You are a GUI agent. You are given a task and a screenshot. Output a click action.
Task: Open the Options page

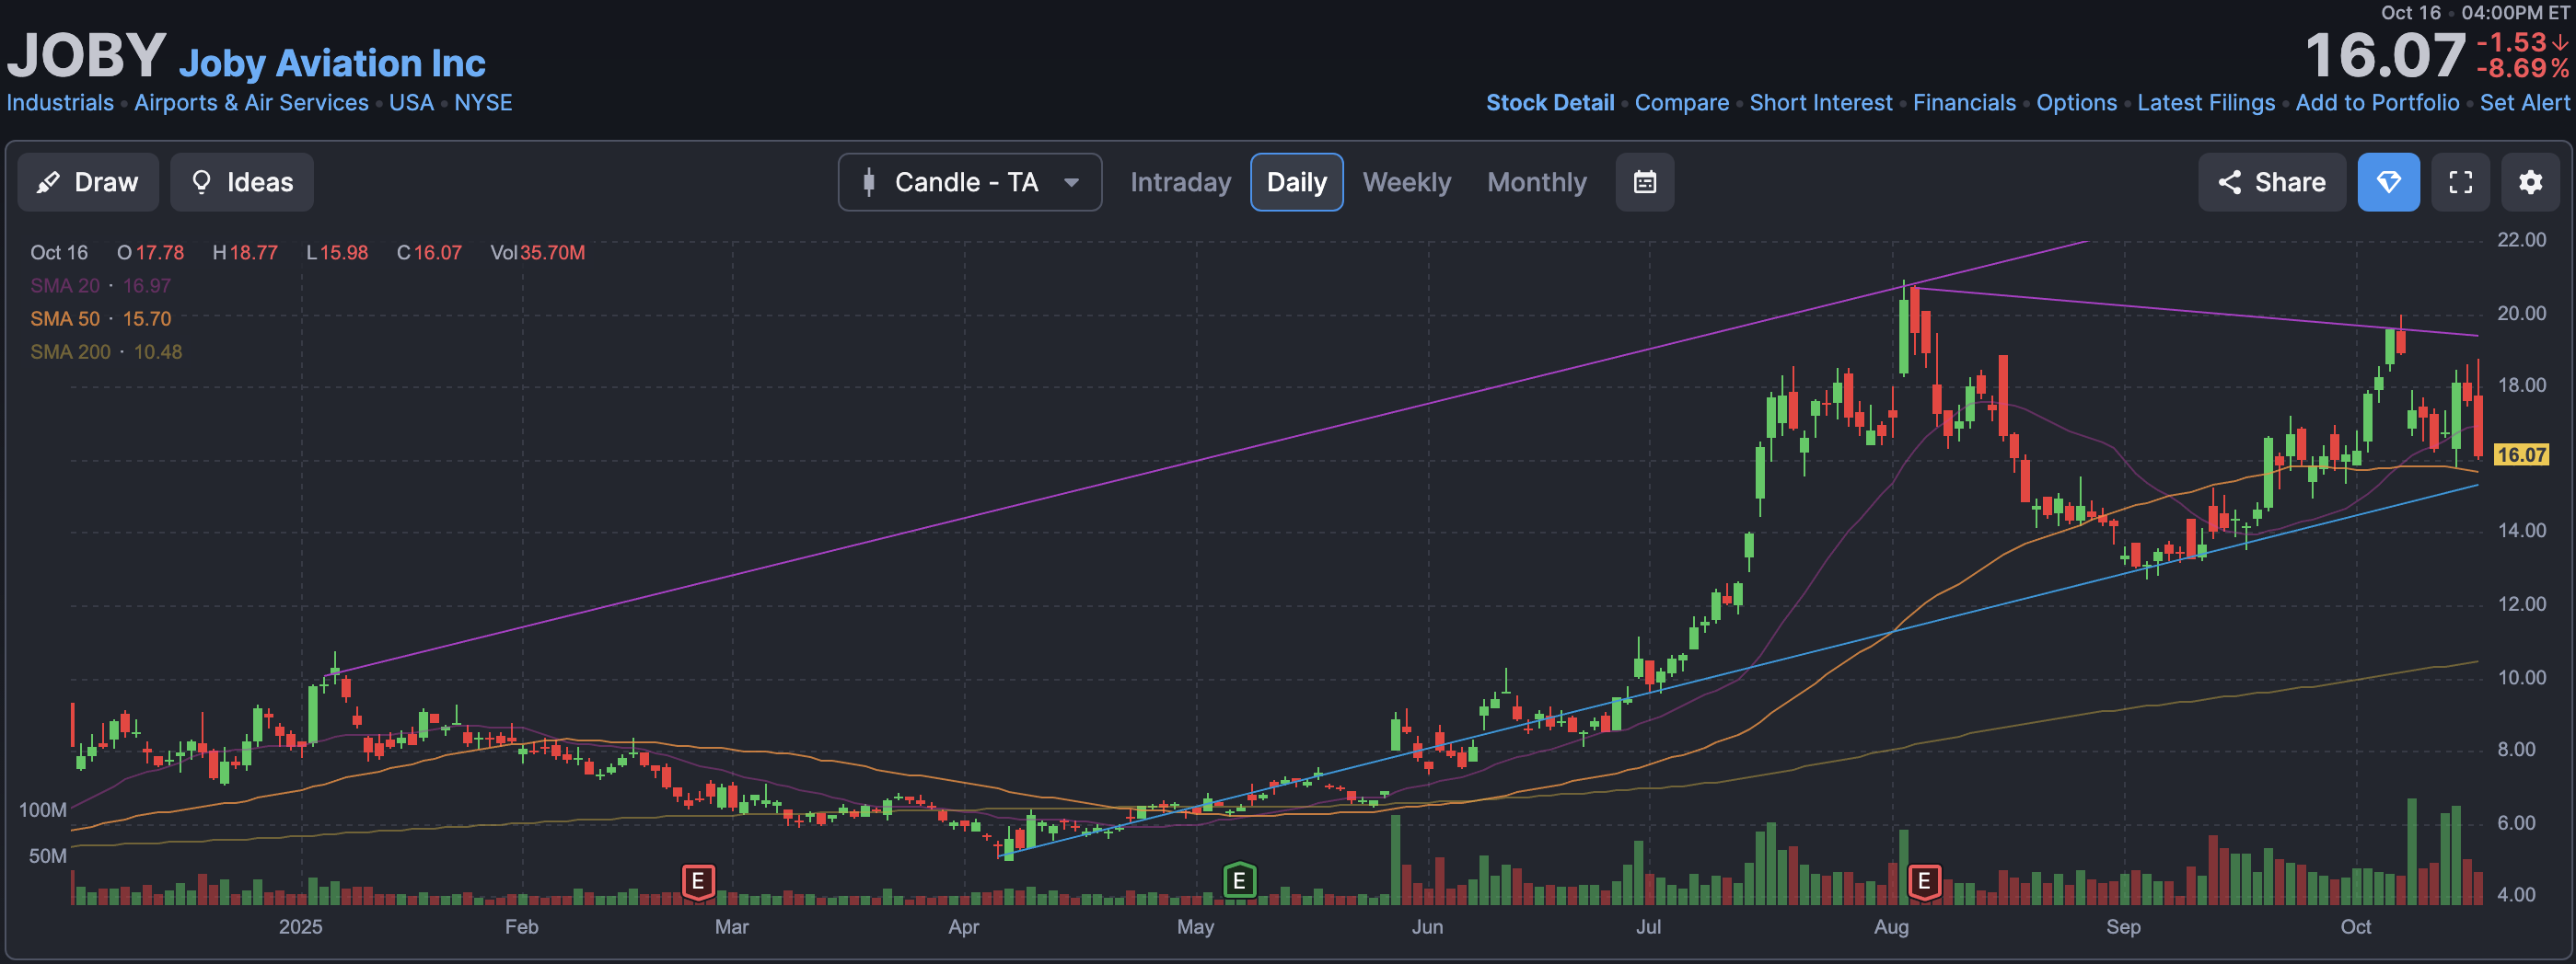[x=2076, y=103]
